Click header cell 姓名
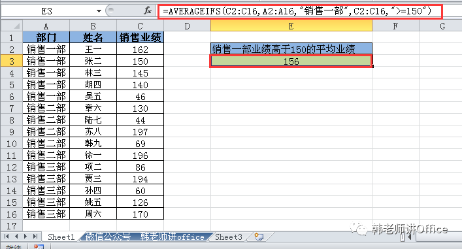This screenshot has height=249, width=462. coord(93,37)
